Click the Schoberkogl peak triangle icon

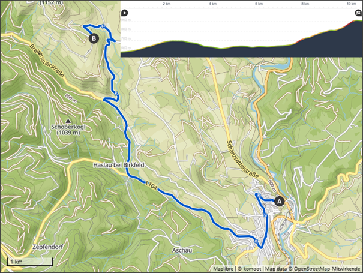click(x=68, y=121)
